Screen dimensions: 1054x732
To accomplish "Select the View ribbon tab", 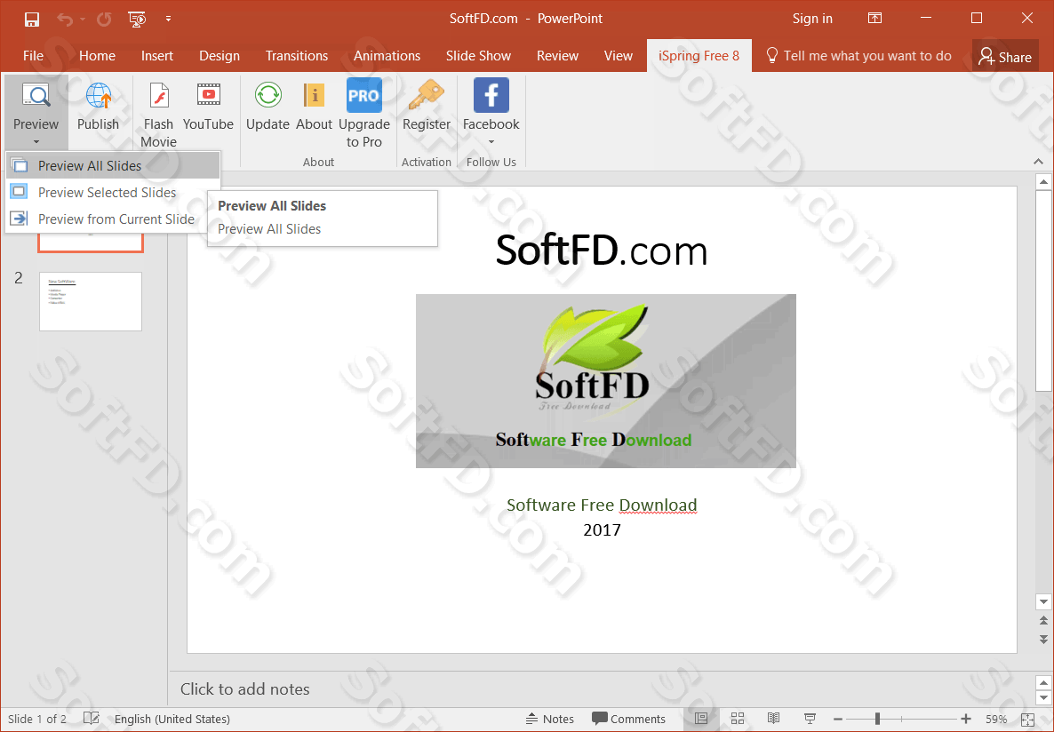I will pos(618,56).
